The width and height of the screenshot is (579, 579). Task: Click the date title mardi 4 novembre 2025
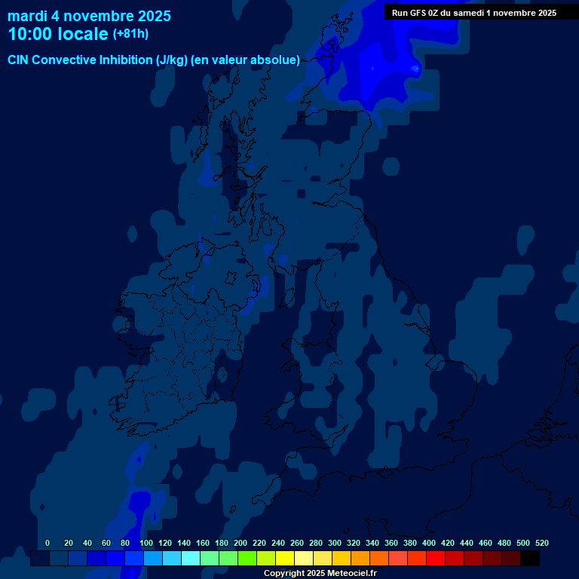pos(89,16)
